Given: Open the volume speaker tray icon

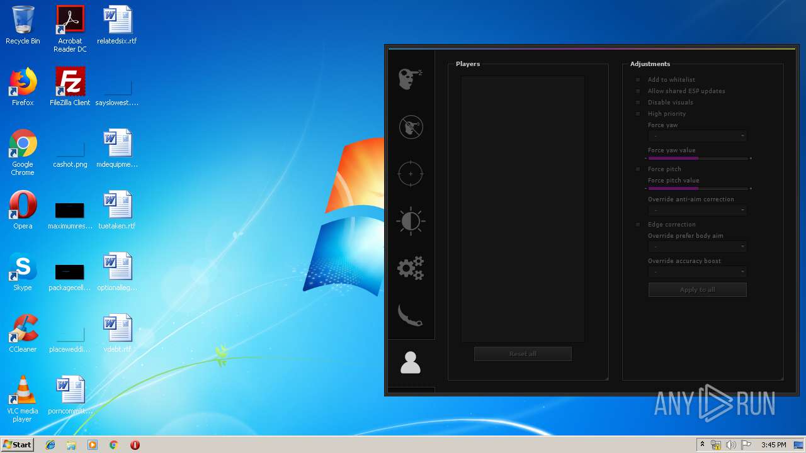Looking at the screenshot, I should 730,445.
